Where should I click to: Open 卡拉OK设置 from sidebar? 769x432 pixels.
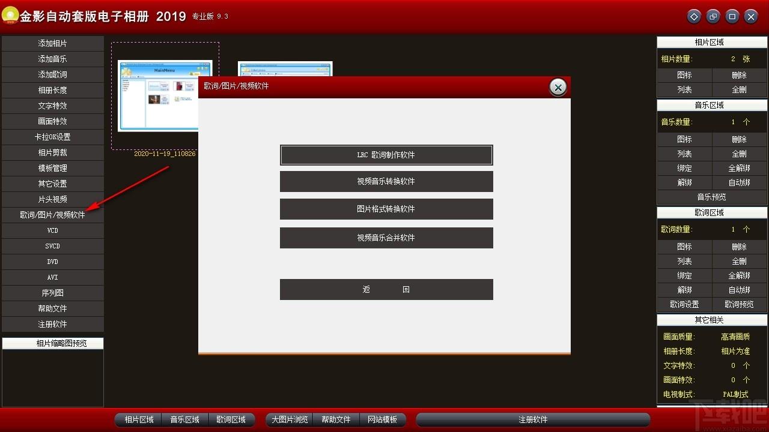tap(53, 137)
